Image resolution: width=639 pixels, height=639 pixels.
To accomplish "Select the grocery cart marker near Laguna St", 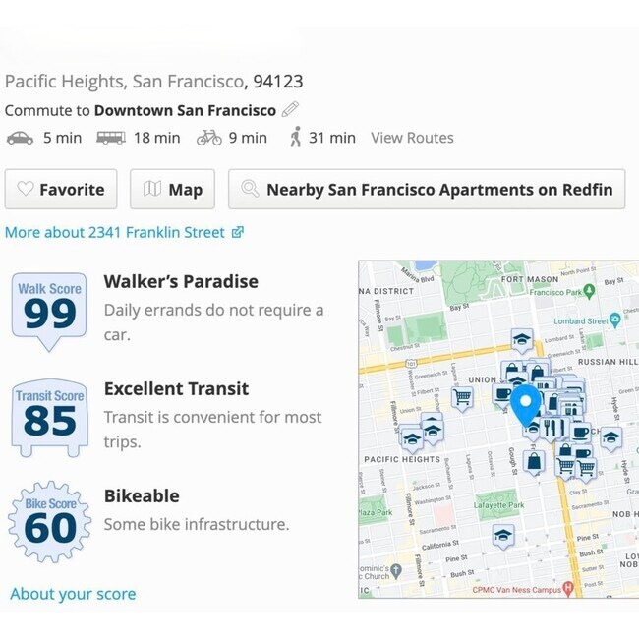I will click(x=462, y=397).
